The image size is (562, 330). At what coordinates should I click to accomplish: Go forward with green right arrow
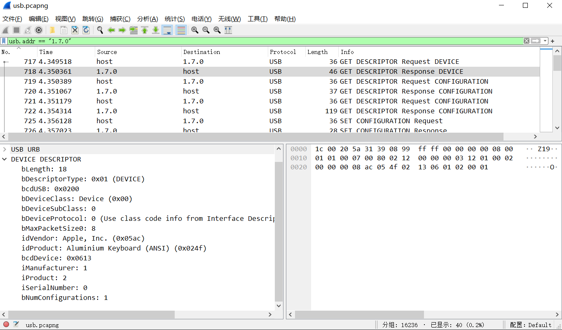(122, 30)
